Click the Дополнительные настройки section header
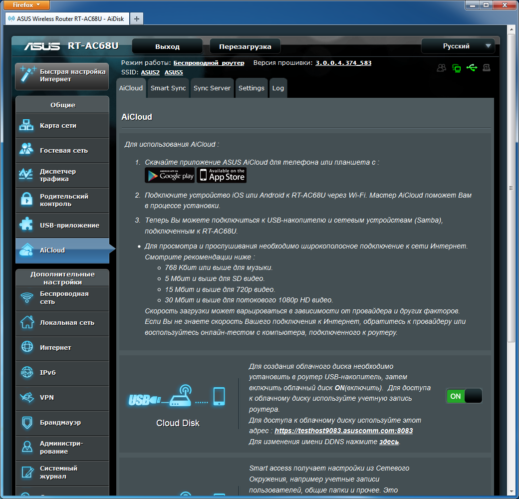This screenshot has width=519, height=499. [x=62, y=278]
